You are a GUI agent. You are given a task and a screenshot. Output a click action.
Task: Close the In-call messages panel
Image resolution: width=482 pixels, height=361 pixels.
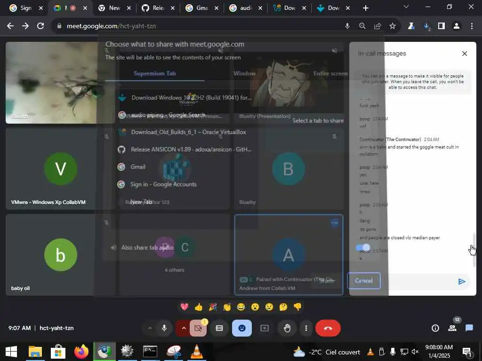pos(465,54)
